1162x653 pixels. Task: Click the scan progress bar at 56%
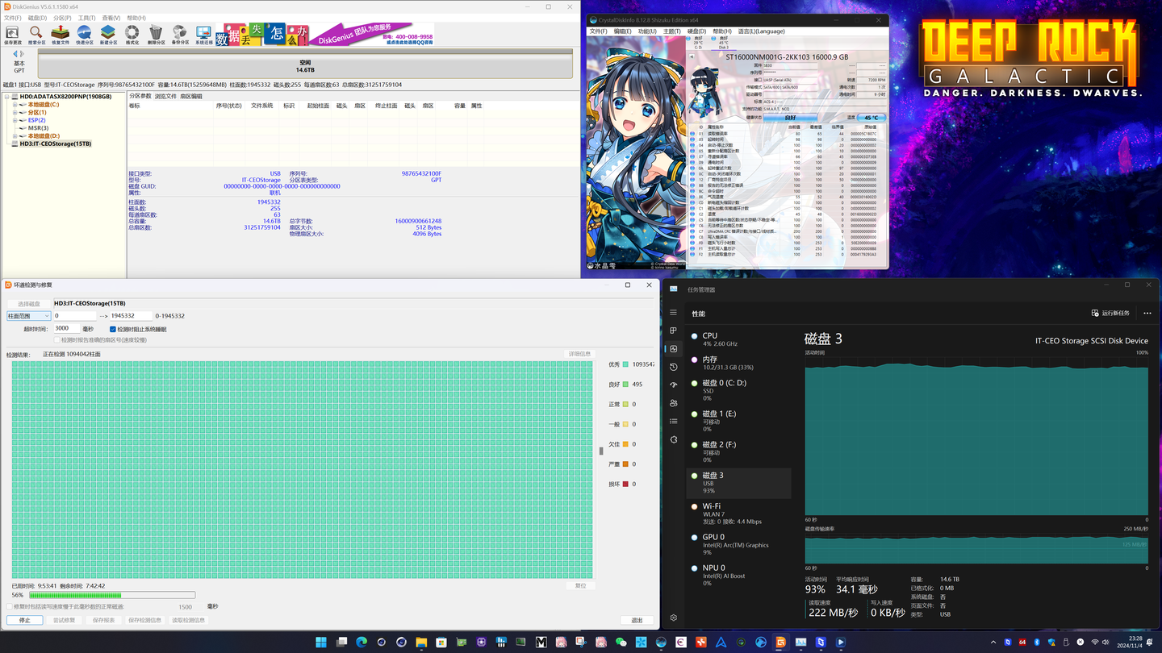pyautogui.click(x=112, y=596)
